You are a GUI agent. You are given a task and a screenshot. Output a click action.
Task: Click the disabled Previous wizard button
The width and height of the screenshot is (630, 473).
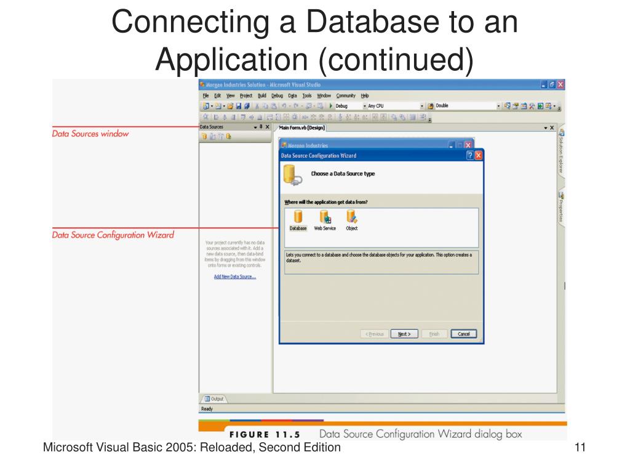(375, 334)
